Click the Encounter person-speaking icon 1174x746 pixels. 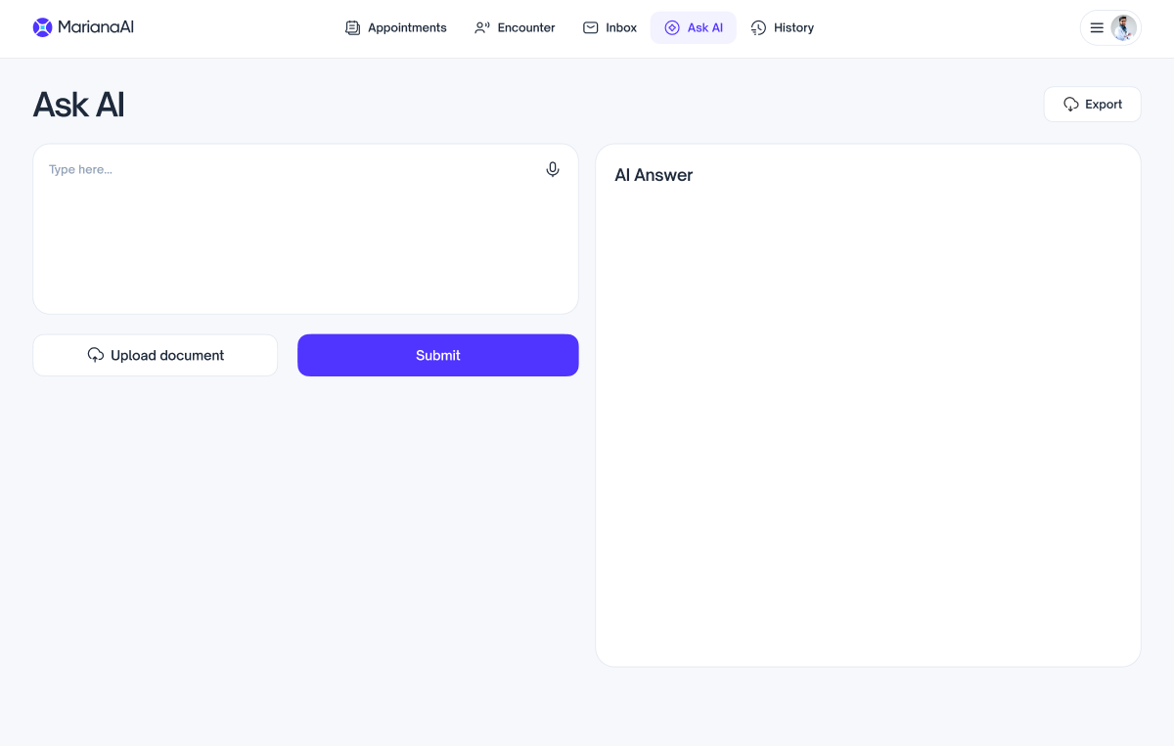pos(482,28)
